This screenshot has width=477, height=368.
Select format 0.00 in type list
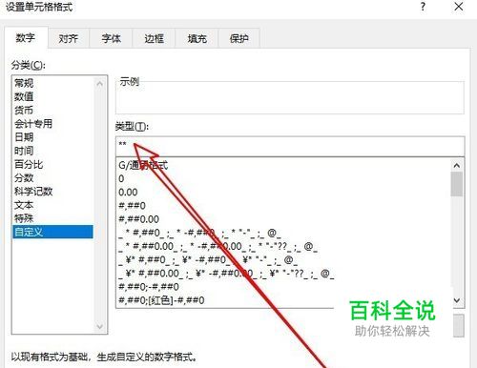click(283, 193)
